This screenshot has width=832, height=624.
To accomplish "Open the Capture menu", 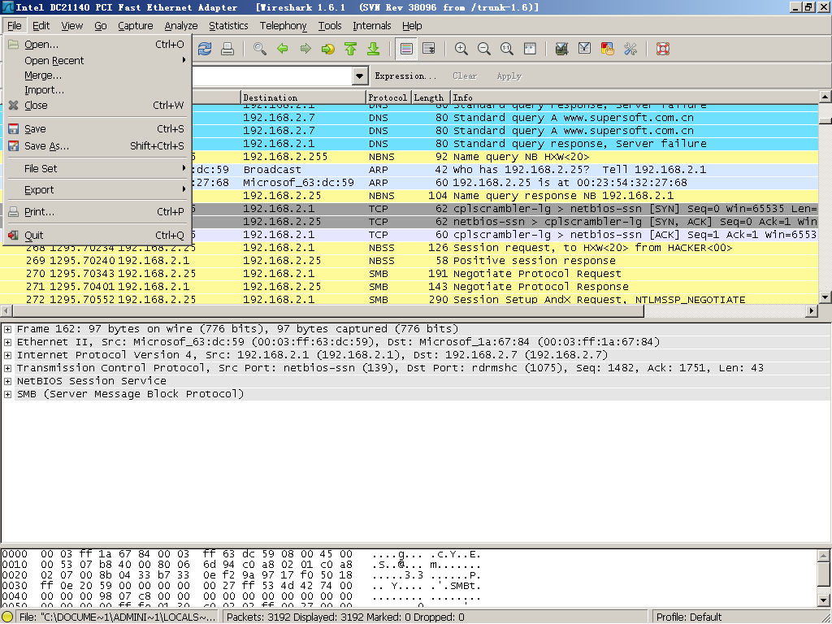I will pyautogui.click(x=136, y=25).
